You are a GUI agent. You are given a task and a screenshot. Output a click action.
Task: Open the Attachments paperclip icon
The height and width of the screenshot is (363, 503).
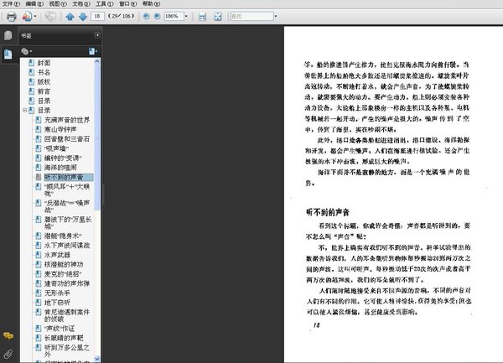[x=8, y=353]
